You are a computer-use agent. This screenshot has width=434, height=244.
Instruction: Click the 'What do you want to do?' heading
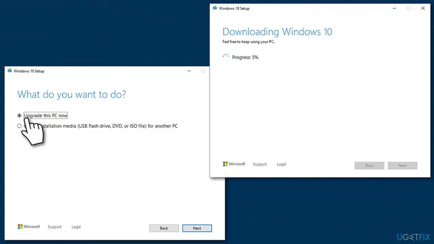[71, 94]
